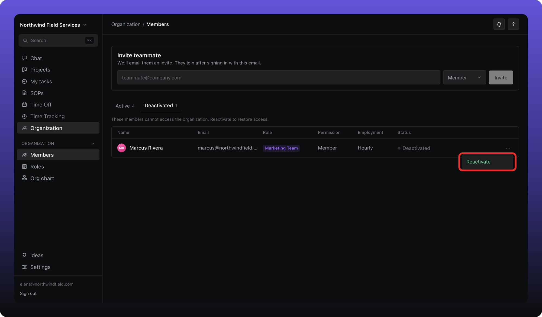Open Ideas from the sidebar

point(58,255)
